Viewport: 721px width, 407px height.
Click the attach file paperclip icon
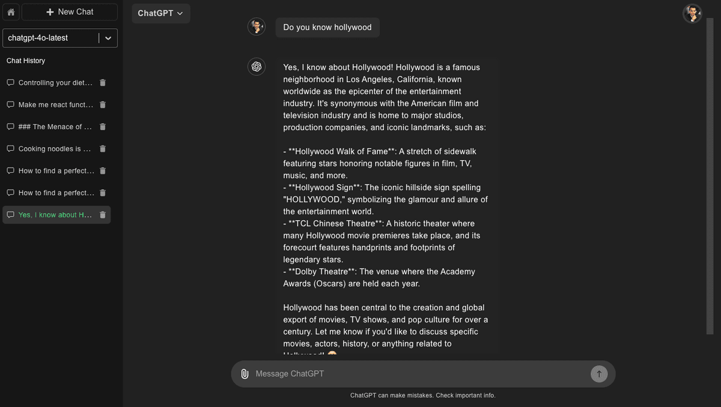click(x=245, y=374)
